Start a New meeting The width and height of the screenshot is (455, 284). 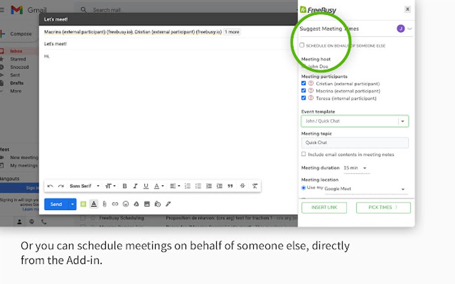tap(24, 158)
